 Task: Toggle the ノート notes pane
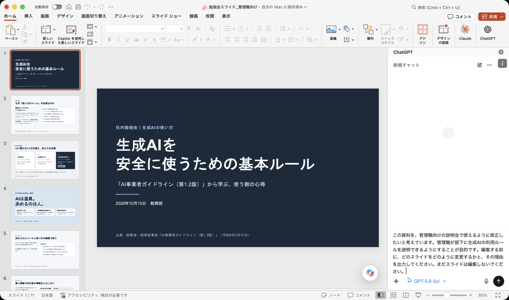(331, 295)
